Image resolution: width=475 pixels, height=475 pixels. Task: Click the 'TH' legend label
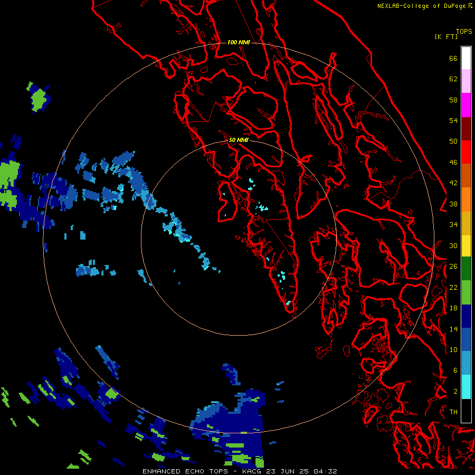pos(453,412)
